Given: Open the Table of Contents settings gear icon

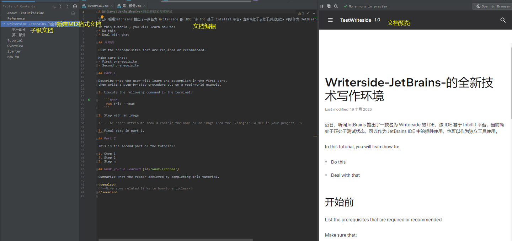Looking at the screenshot, I should pyautogui.click(x=75, y=6).
